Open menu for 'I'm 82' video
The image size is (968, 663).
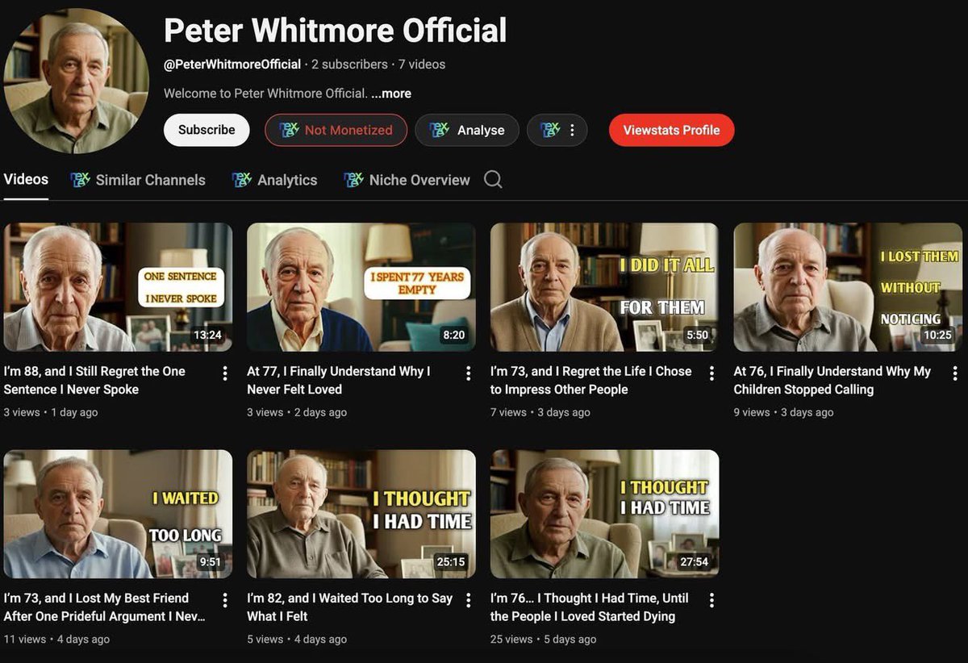(468, 599)
